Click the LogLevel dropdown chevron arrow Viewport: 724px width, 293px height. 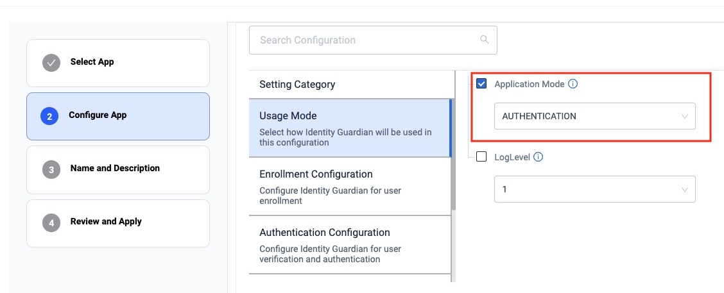685,190
